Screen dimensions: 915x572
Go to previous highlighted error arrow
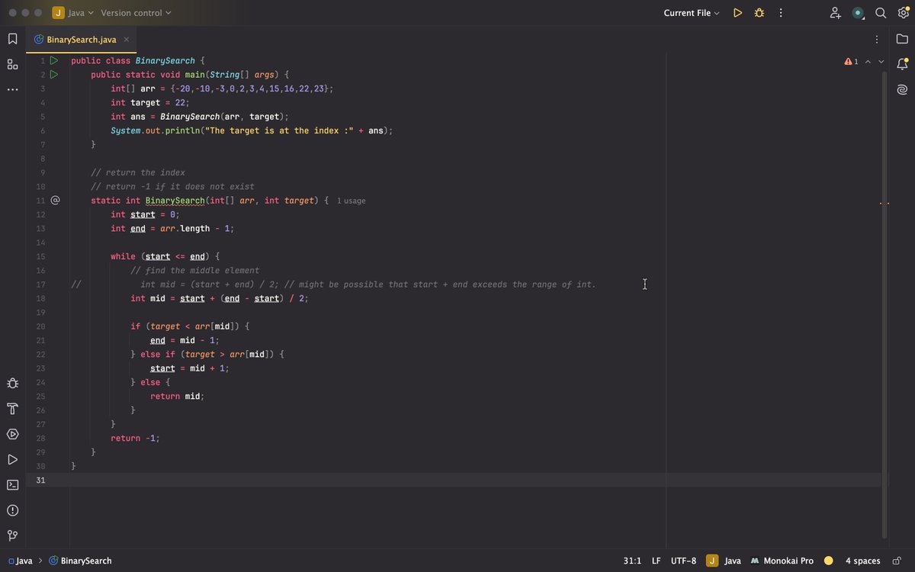tap(868, 61)
